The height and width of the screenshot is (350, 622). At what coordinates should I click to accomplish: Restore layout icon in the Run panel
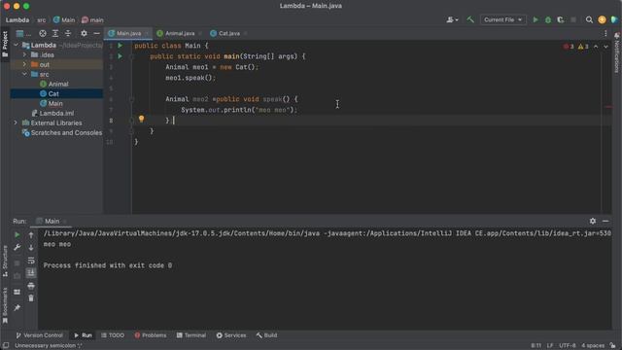[17, 292]
